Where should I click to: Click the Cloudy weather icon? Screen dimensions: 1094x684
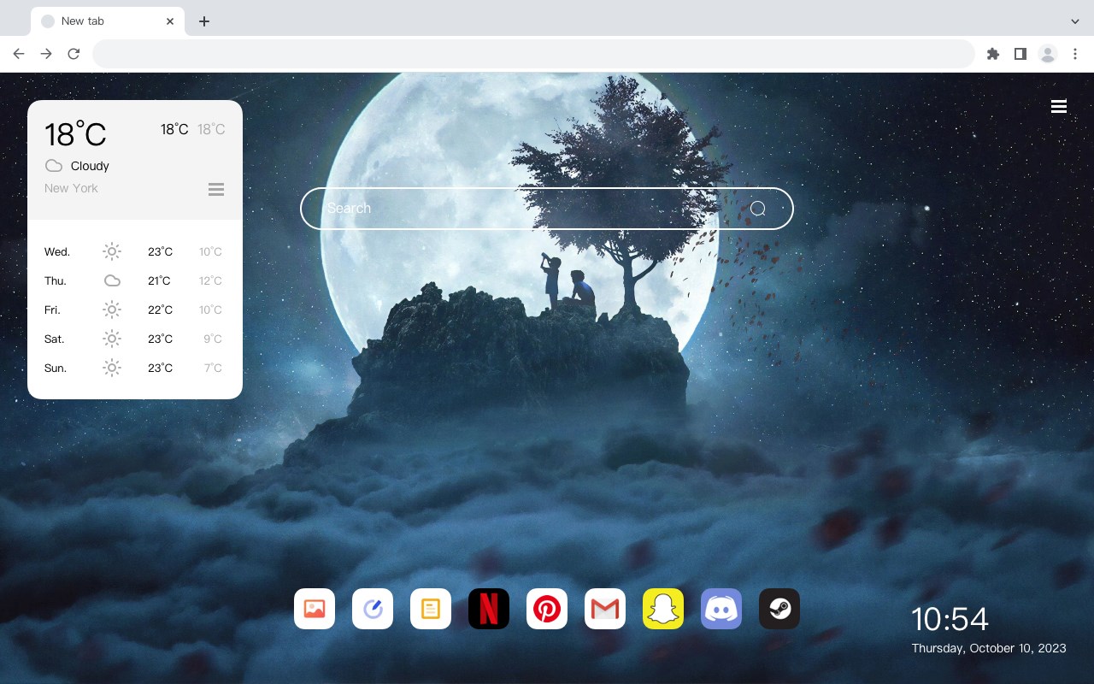coord(54,166)
